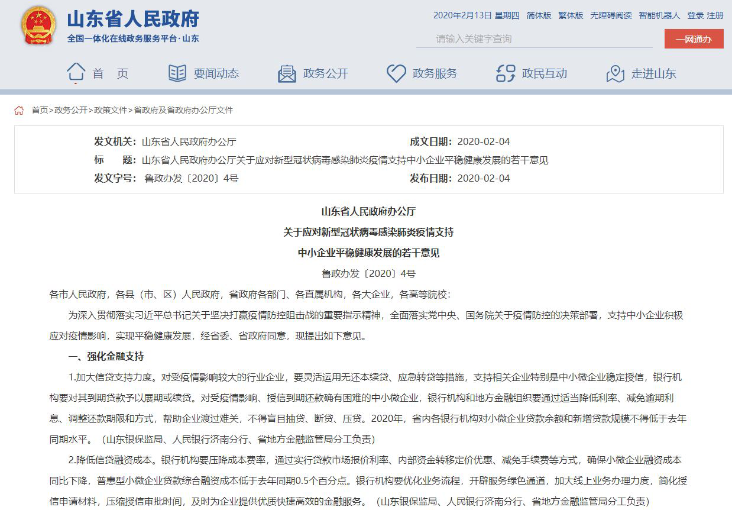Click the home house icon in navigation

tap(76, 73)
